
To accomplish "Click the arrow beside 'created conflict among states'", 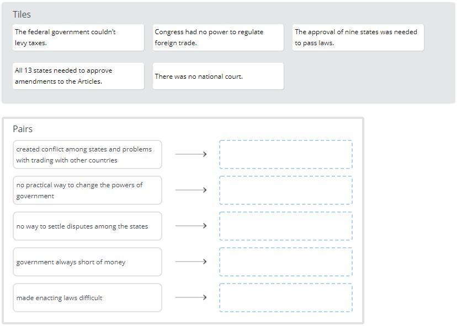I will tap(190, 154).
